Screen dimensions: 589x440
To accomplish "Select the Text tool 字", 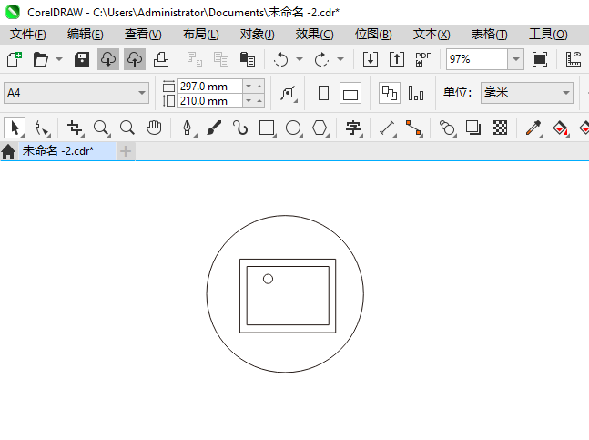I will tap(353, 128).
